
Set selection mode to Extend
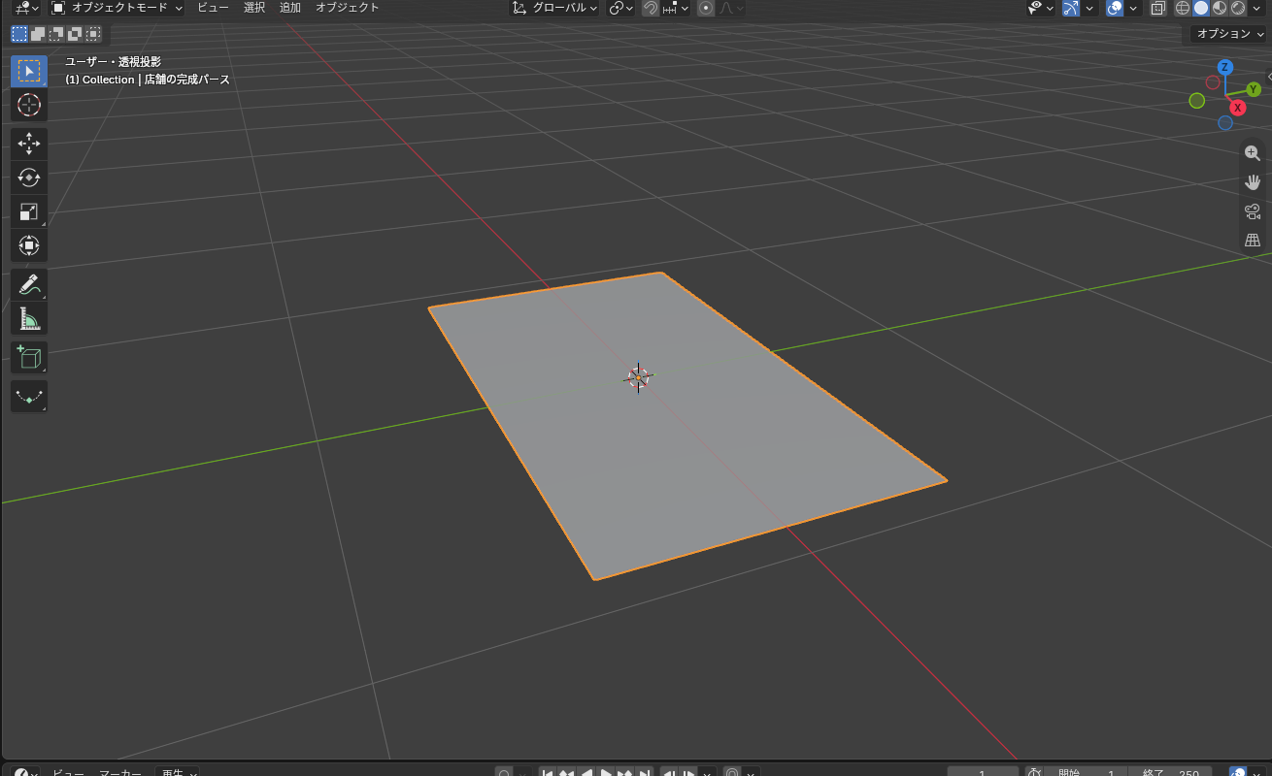(x=38, y=34)
